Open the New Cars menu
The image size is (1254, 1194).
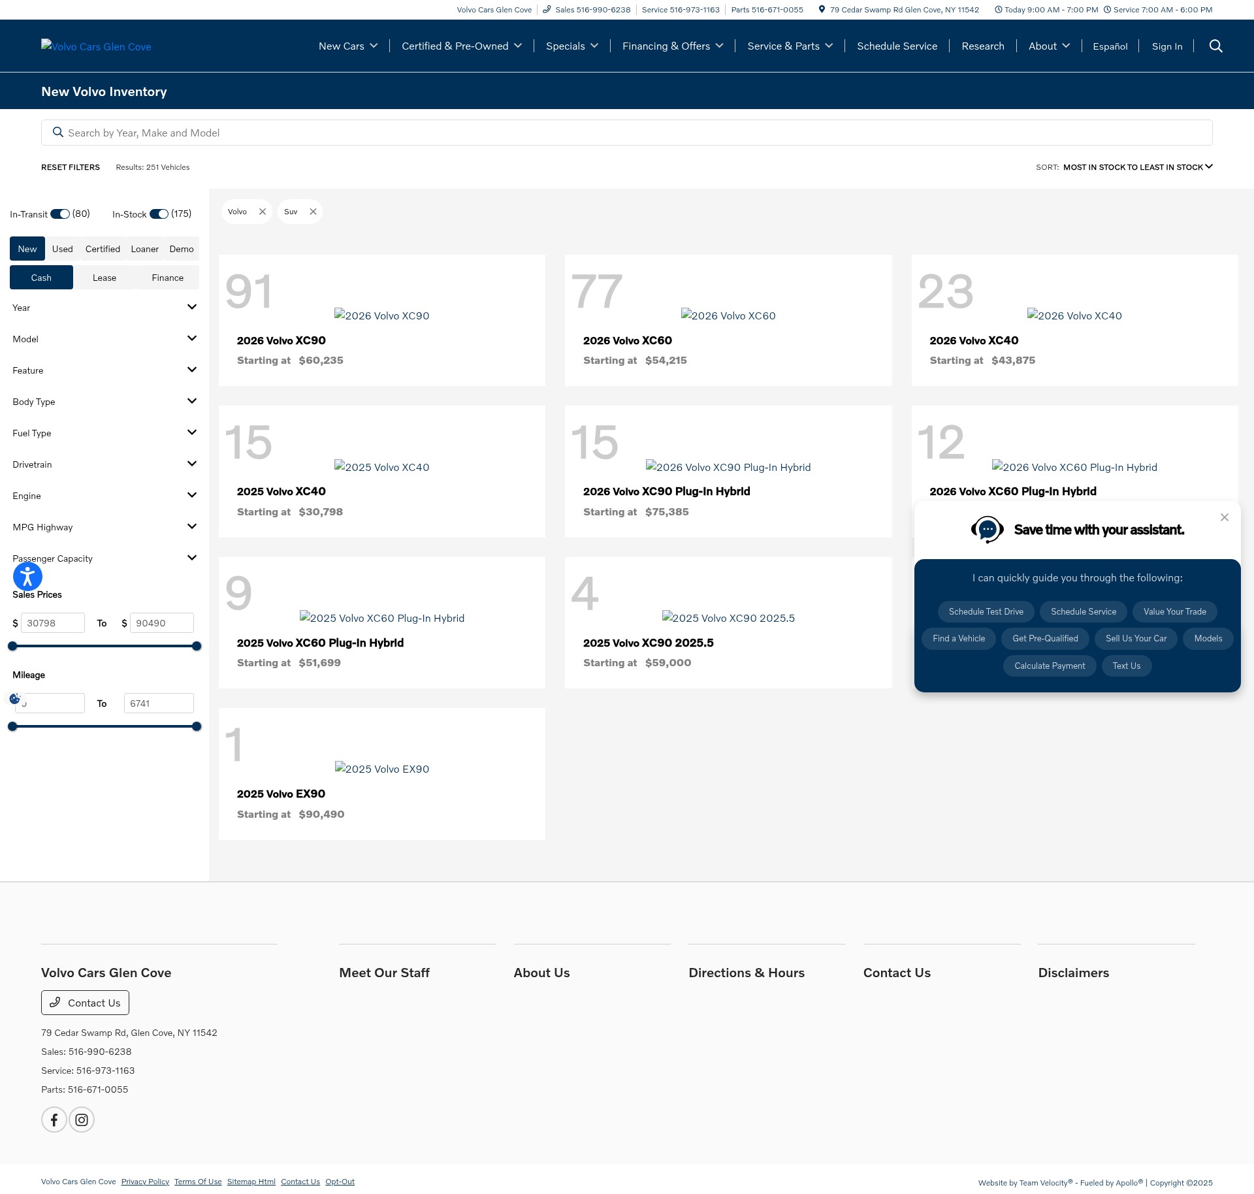pyautogui.click(x=348, y=46)
